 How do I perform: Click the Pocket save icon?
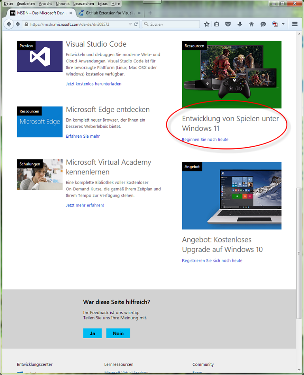[x=228, y=24]
